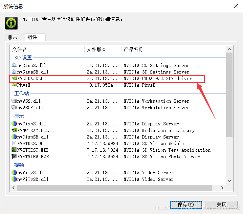This screenshot has height=214, width=243.
Task: Click the vertical scrollbar down arrow
Action: point(229,181)
